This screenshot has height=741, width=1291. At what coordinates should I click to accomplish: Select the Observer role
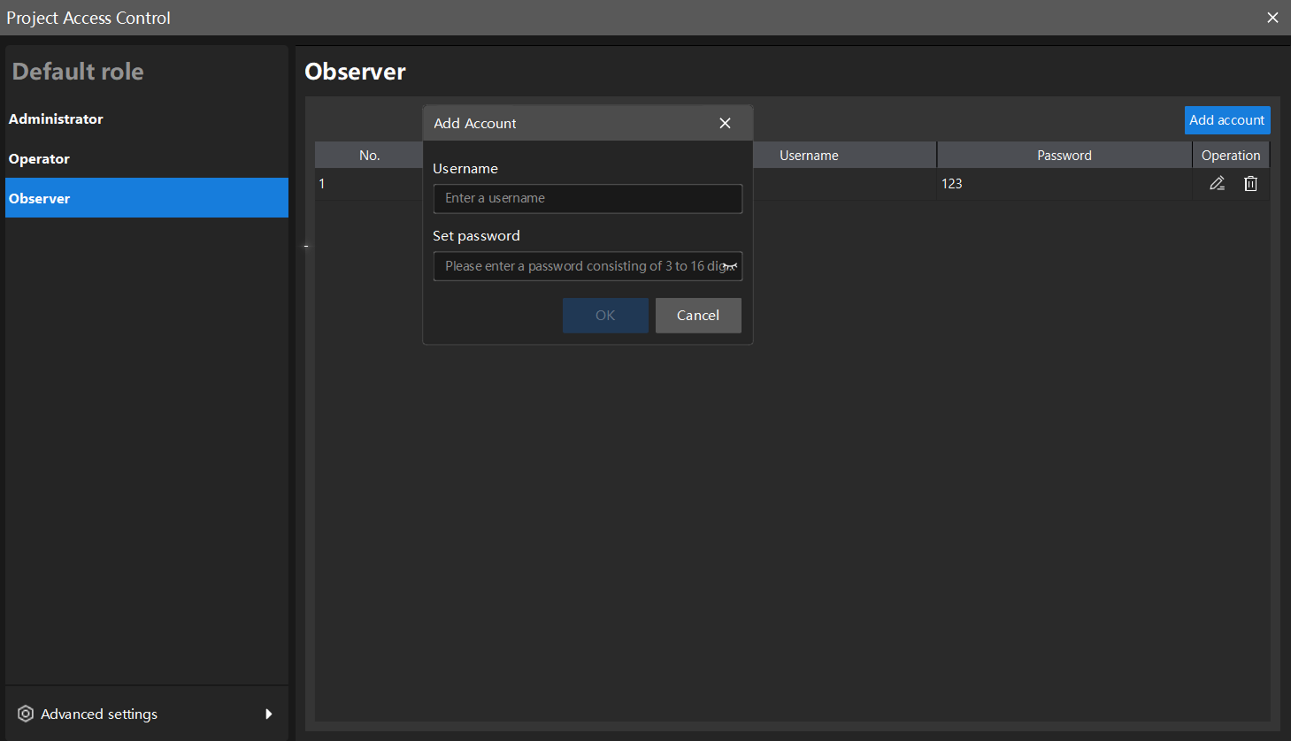coord(39,197)
